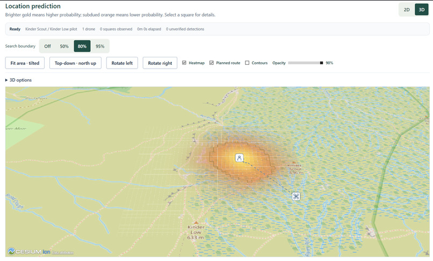The image size is (433, 261).
Task: Set search boundary to 80%
Action: pos(82,46)
